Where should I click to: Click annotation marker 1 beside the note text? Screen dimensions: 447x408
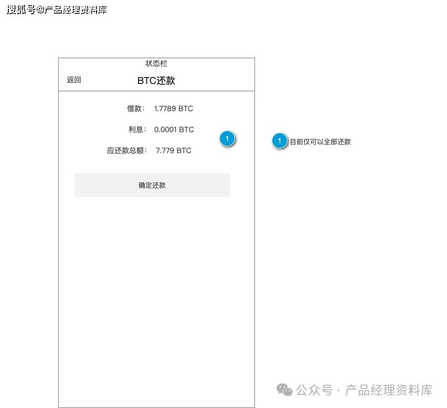point(280,141)
